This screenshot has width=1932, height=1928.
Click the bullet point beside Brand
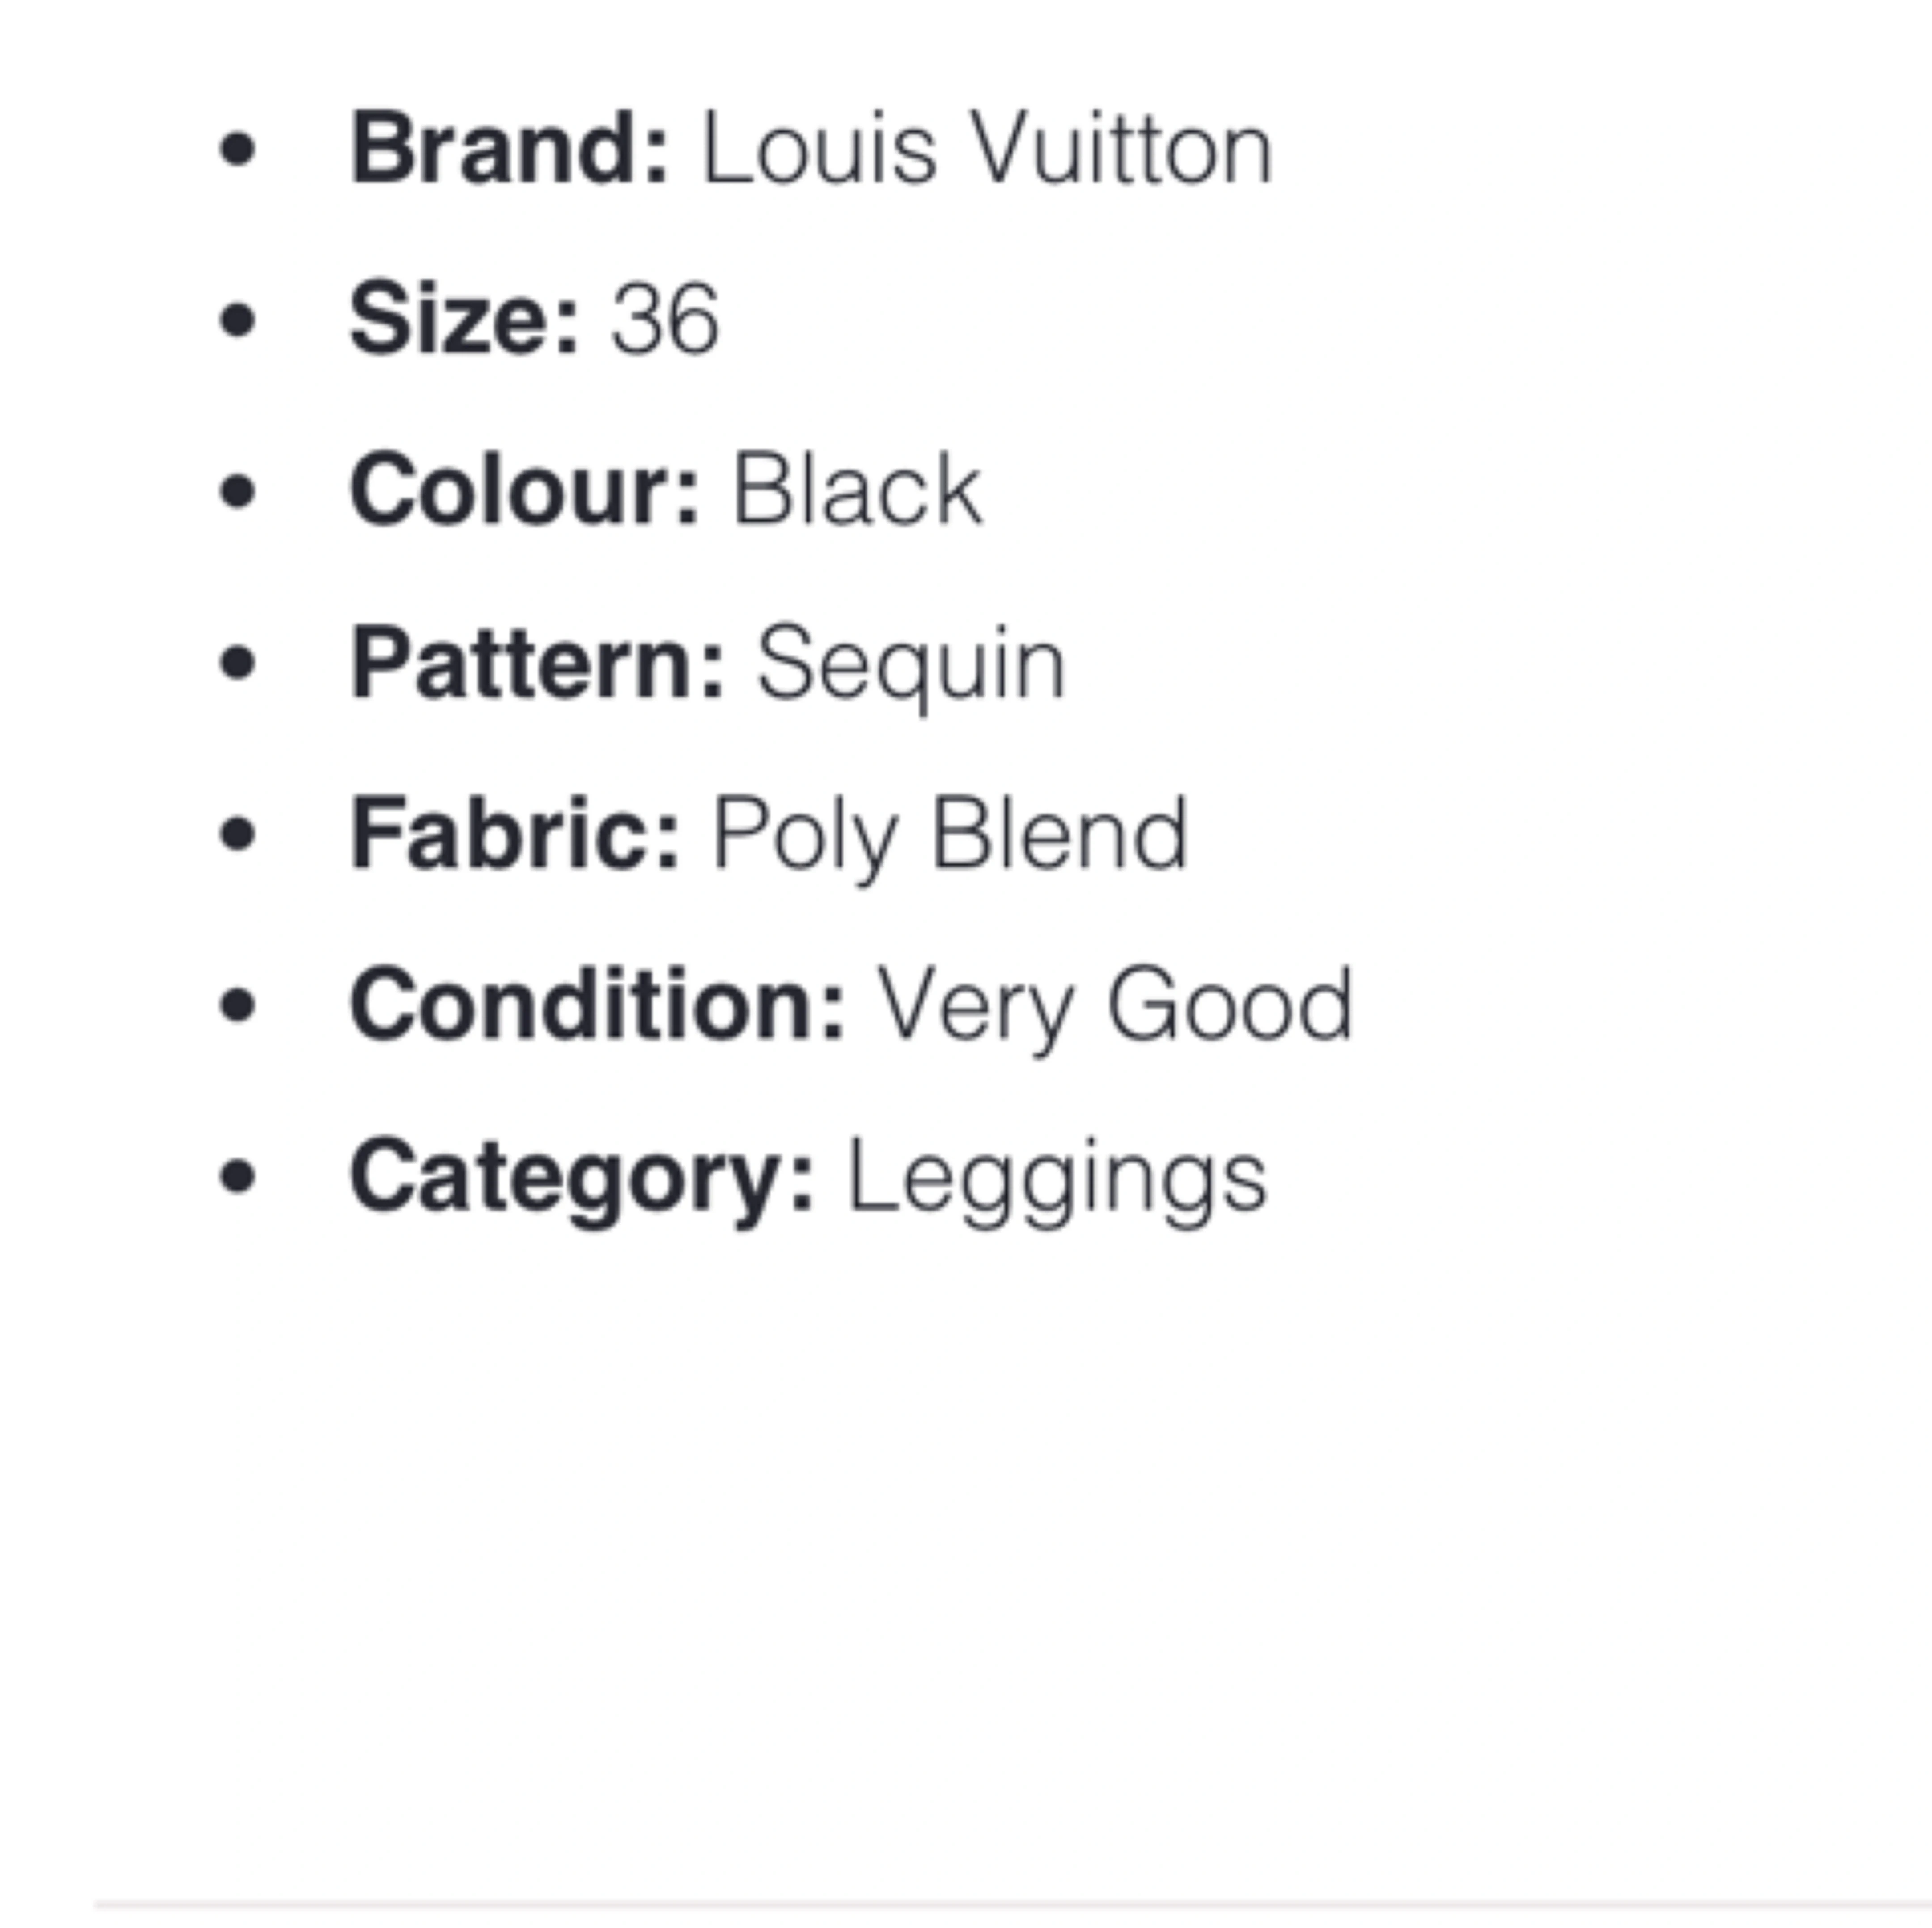[237, 150]
